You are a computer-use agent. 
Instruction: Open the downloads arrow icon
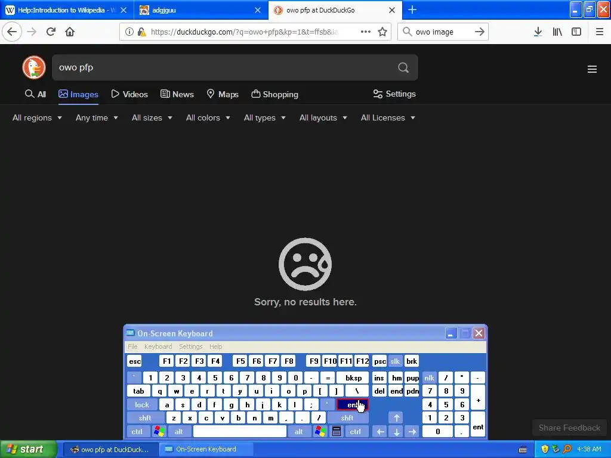(538, 32)
